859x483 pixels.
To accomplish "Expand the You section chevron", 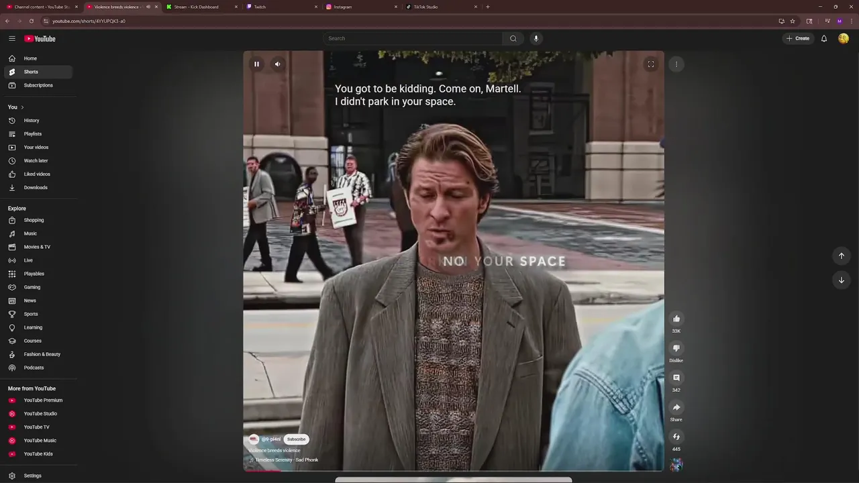I will [22, 107].
